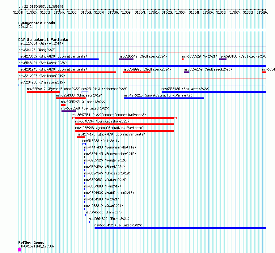
Task: Click the nsv3060883 (Fan2017) label
Action: pos(103,186)
